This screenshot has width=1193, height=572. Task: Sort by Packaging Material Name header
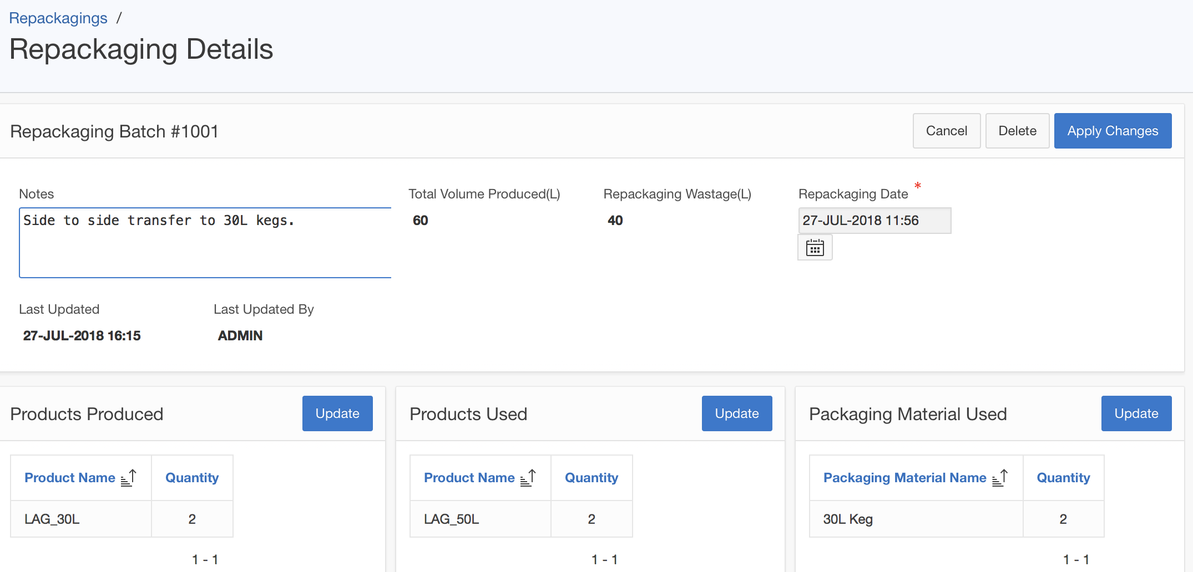[x=904, y=478]
